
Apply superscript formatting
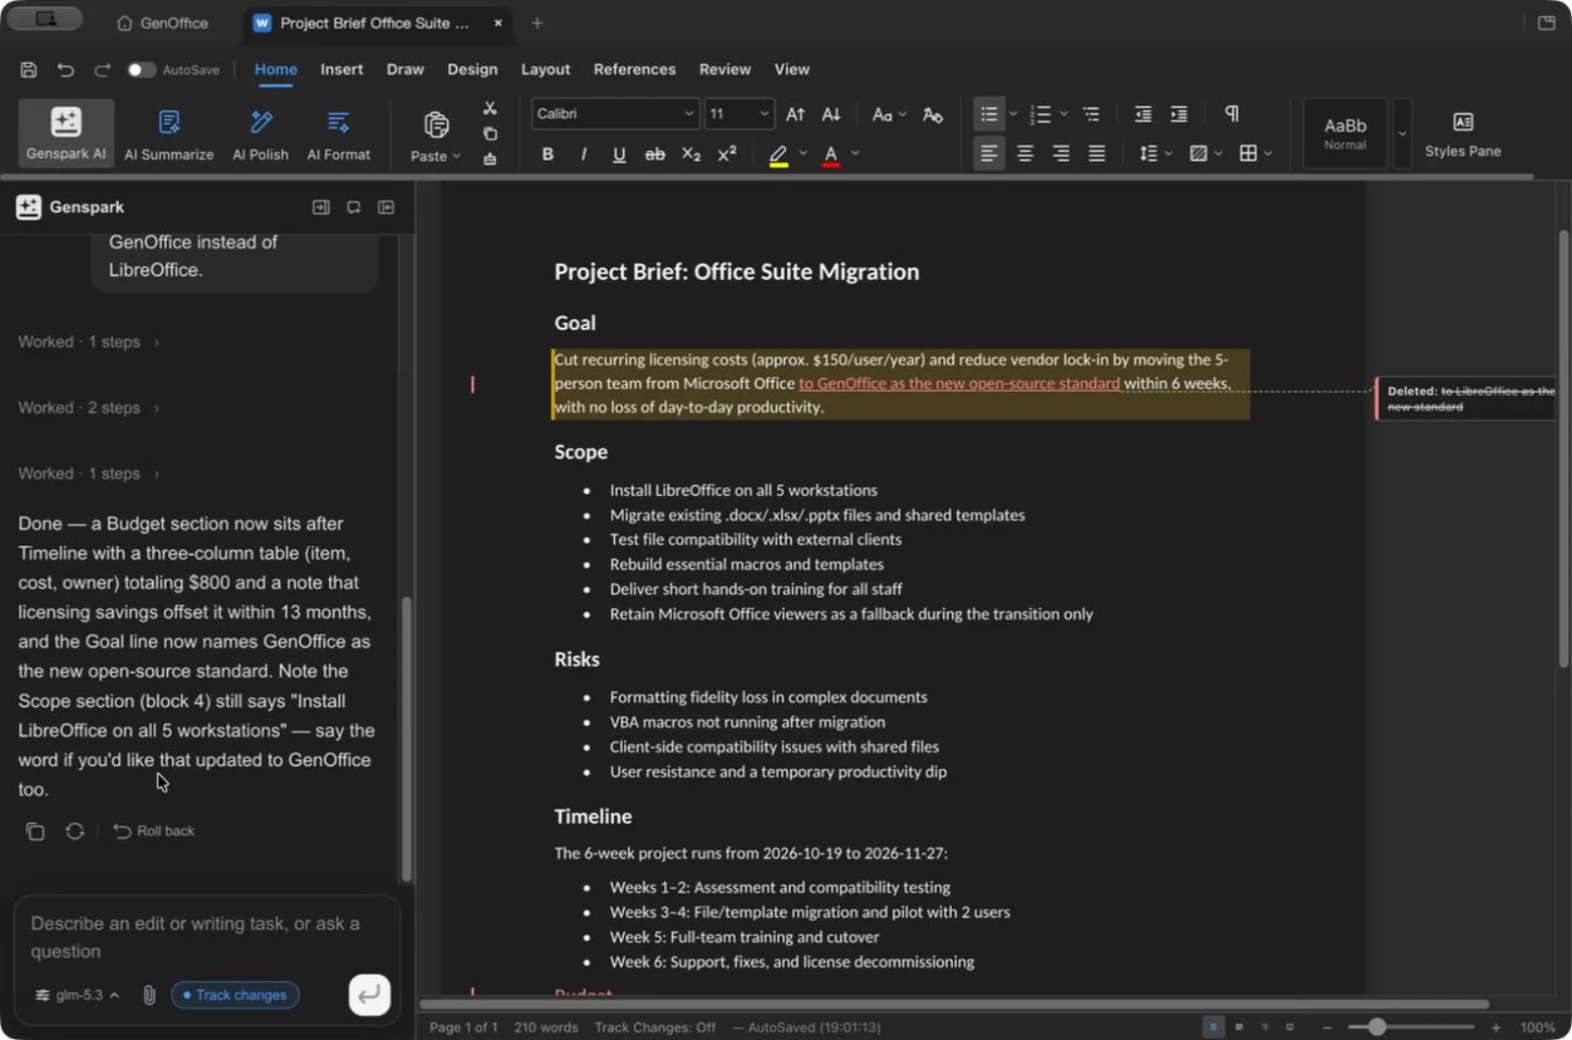pos(727,154)
